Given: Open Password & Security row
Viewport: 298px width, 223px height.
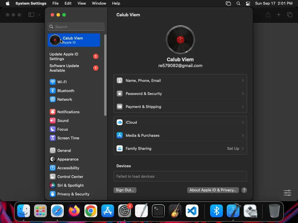Looking at the screenshot, I should pos(180,94).
